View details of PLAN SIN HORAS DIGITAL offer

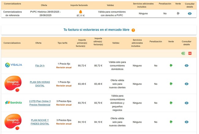coord(186,84)
